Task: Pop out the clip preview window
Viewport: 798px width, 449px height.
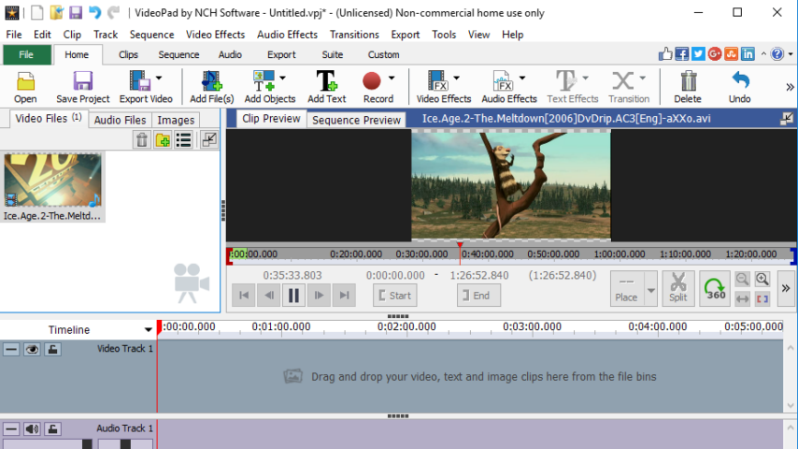Action: click(x=786, y=119)
